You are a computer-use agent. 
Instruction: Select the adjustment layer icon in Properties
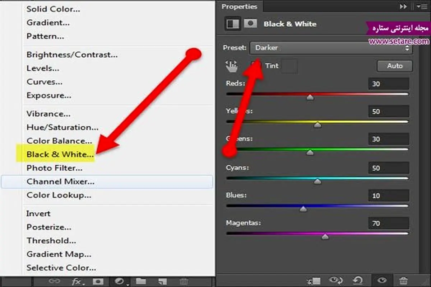233,24
